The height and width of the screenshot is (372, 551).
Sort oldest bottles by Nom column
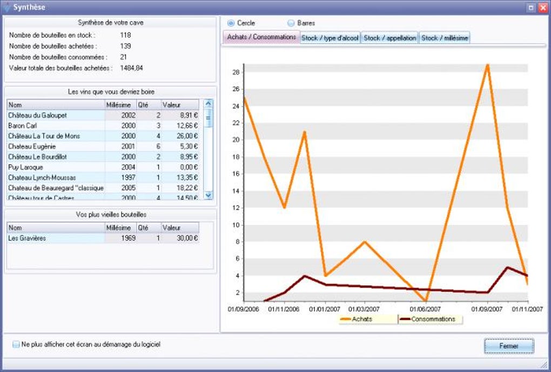(x=56, y=228)
